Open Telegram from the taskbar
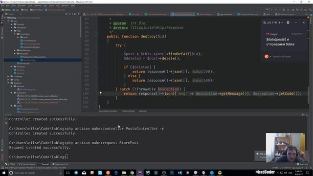 coord(76,173)
